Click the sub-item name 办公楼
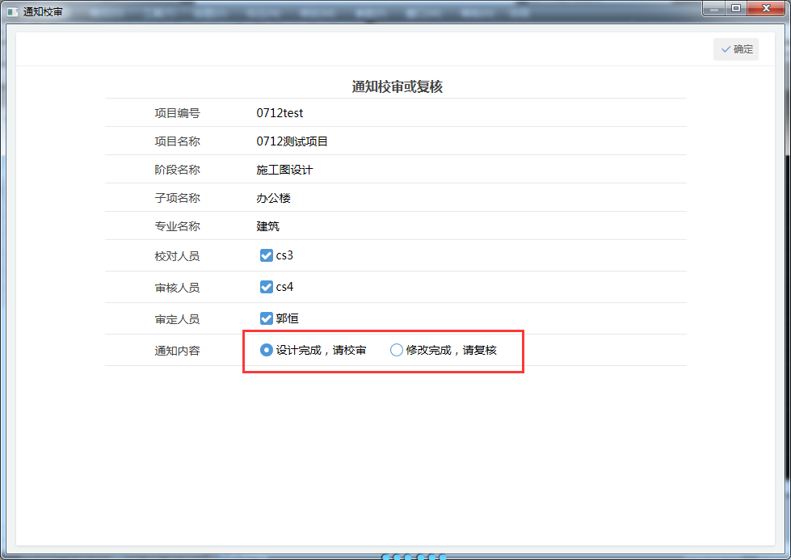791x560 pixels. click(273, 198)
